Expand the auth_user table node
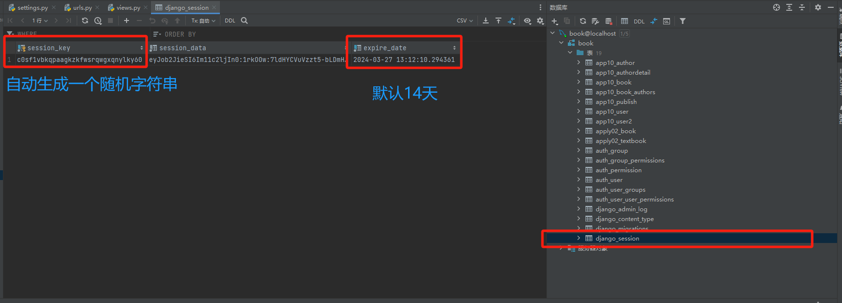The height and width of the screenshot is (303, 842). click(x=579, y=180)
